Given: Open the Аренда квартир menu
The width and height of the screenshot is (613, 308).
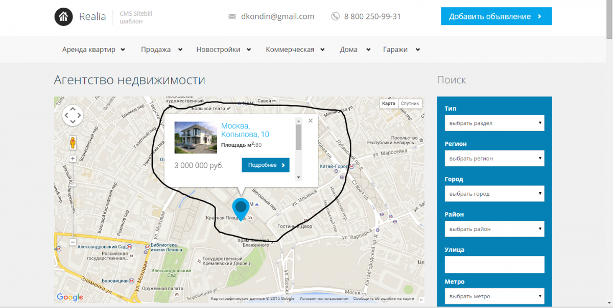Looking at the screenshot, I should pos(93,49).
